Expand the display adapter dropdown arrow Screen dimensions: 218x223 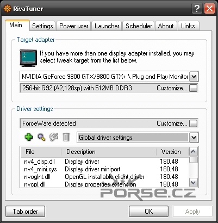(194, 77)
